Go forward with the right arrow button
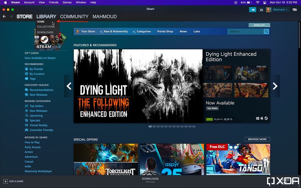 [x=11, y=16]
